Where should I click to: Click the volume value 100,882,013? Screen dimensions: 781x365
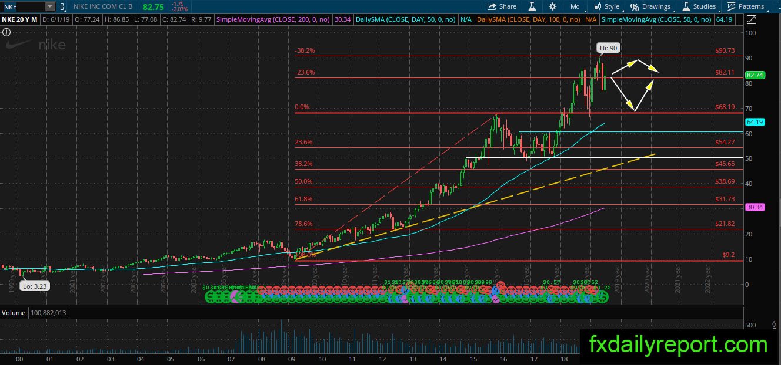(48, 313)
